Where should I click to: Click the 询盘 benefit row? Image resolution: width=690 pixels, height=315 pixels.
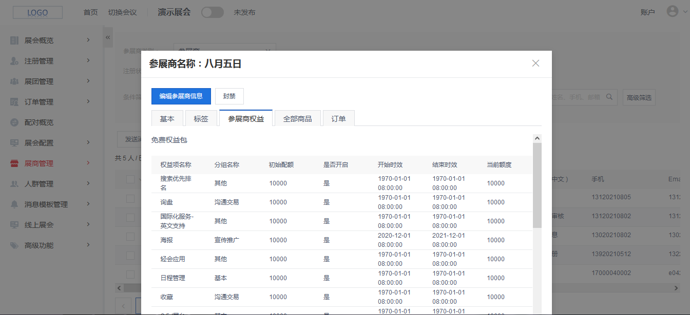pos(341,202)
